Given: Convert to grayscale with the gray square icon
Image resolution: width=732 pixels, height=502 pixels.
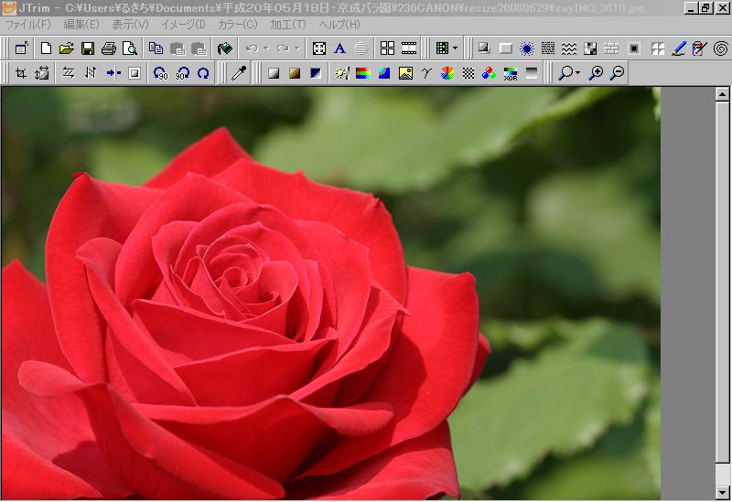Looking at the screenshot, I should (274, 73).
